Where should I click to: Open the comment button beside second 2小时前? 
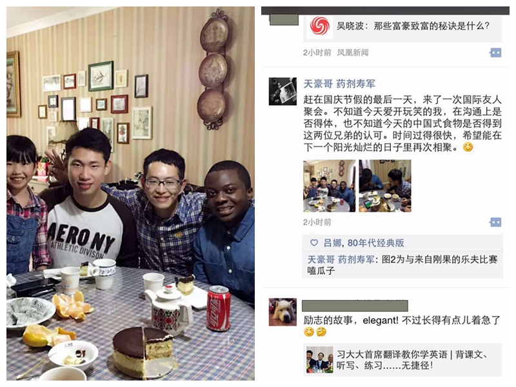[495, 223]
